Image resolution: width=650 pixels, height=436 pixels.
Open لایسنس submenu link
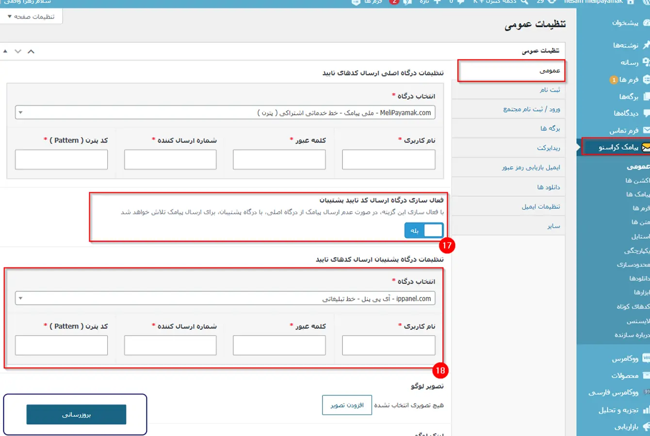tap(638, 321)
